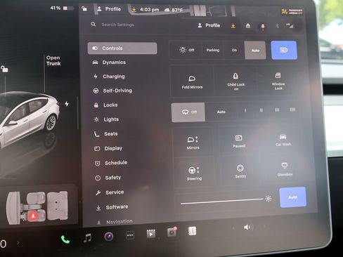Tap the passenger airbag indicator
Image resolution: width=343 pixels, height=257 pixels.
click(292, 11)
